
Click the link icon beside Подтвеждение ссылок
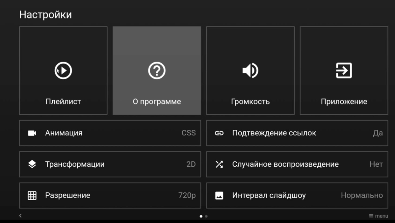[x=219, y=133]
